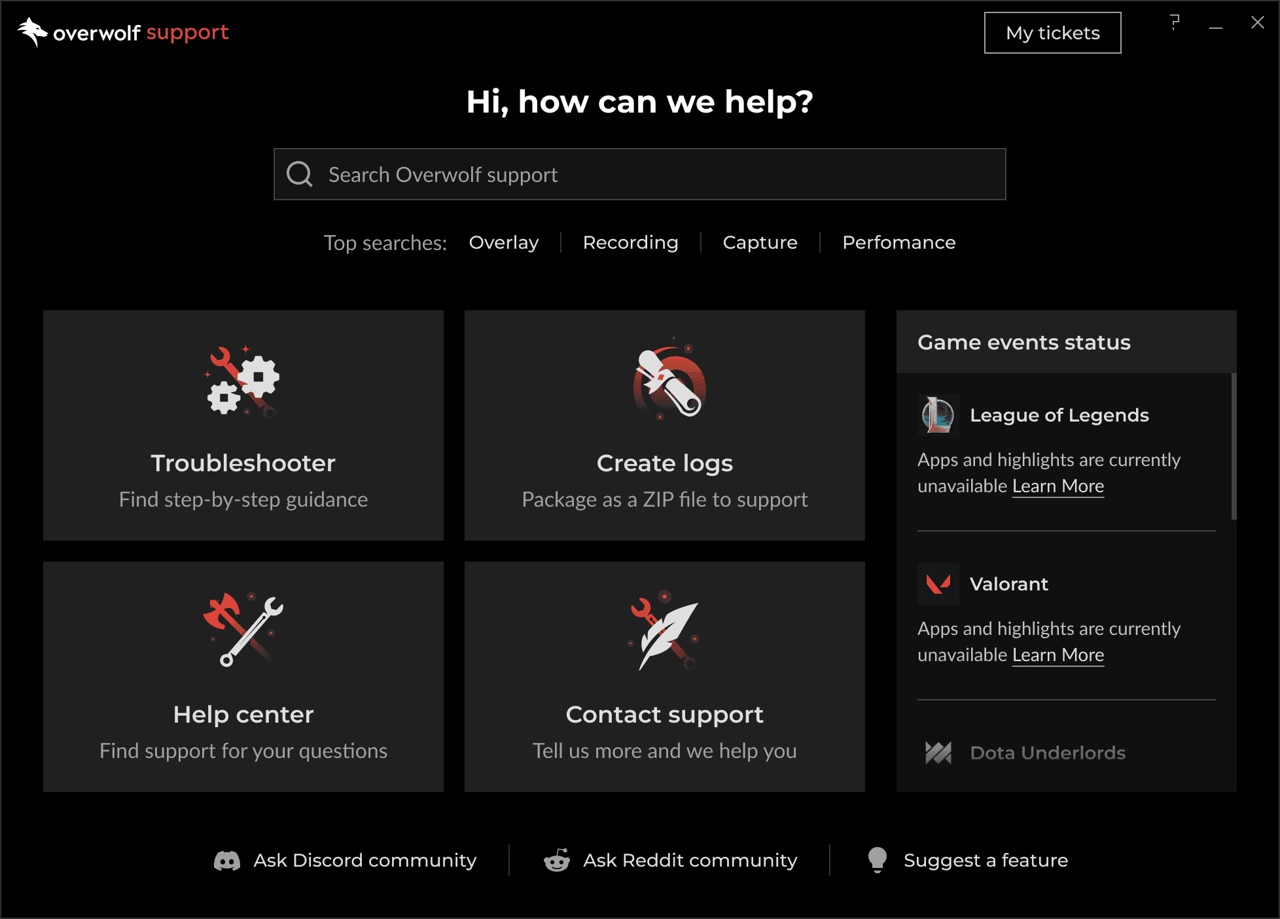Screen dimensions: 1280x919
Task: Click the search magnifier icon
Action: click(x=300, y=174)
